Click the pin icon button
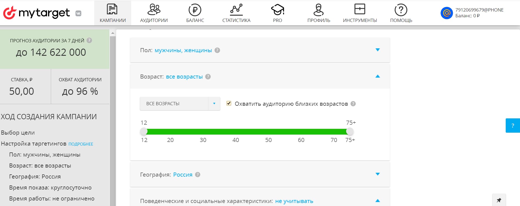This screenshot has height=206, width=520. point(499,200)
